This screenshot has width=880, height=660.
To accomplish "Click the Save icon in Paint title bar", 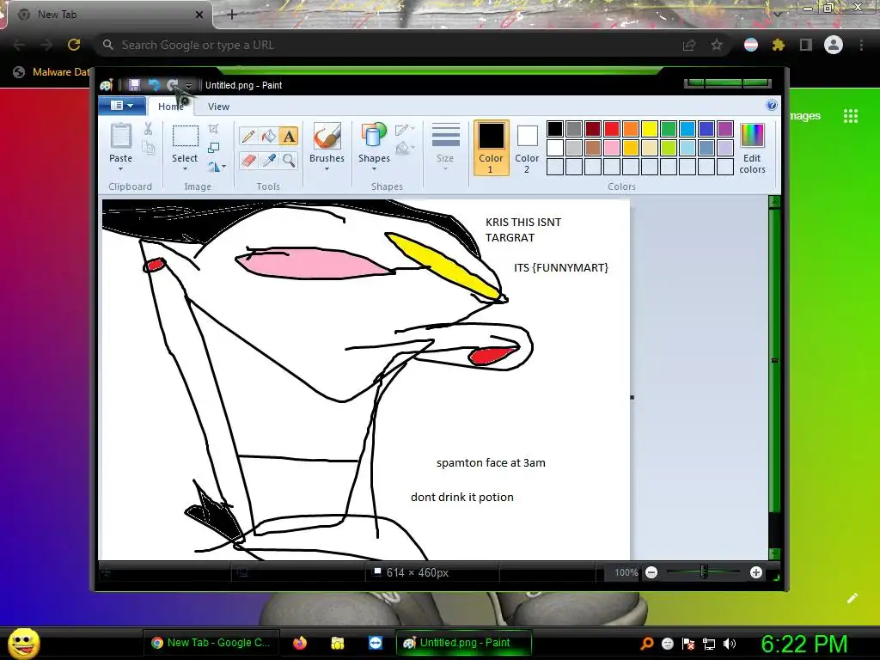I will [x=134, y=85].
